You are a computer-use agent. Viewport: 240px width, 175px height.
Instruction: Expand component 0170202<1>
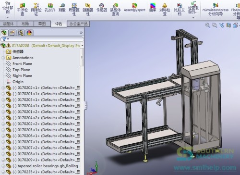point(3,88)
